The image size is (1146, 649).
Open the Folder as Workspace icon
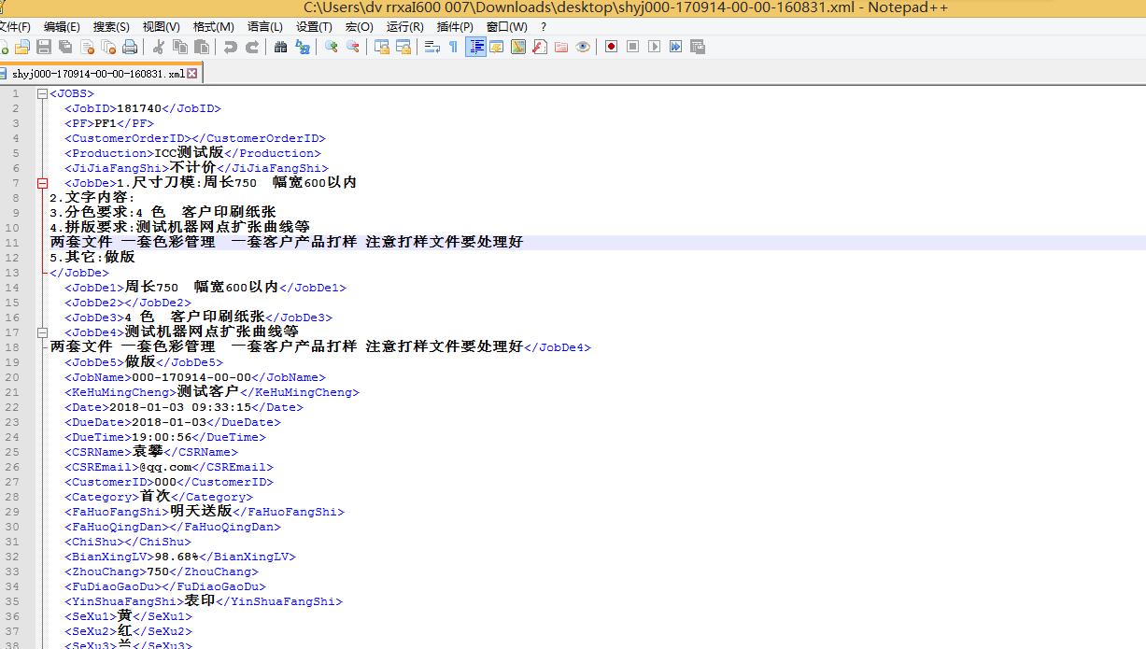point(561,47)
